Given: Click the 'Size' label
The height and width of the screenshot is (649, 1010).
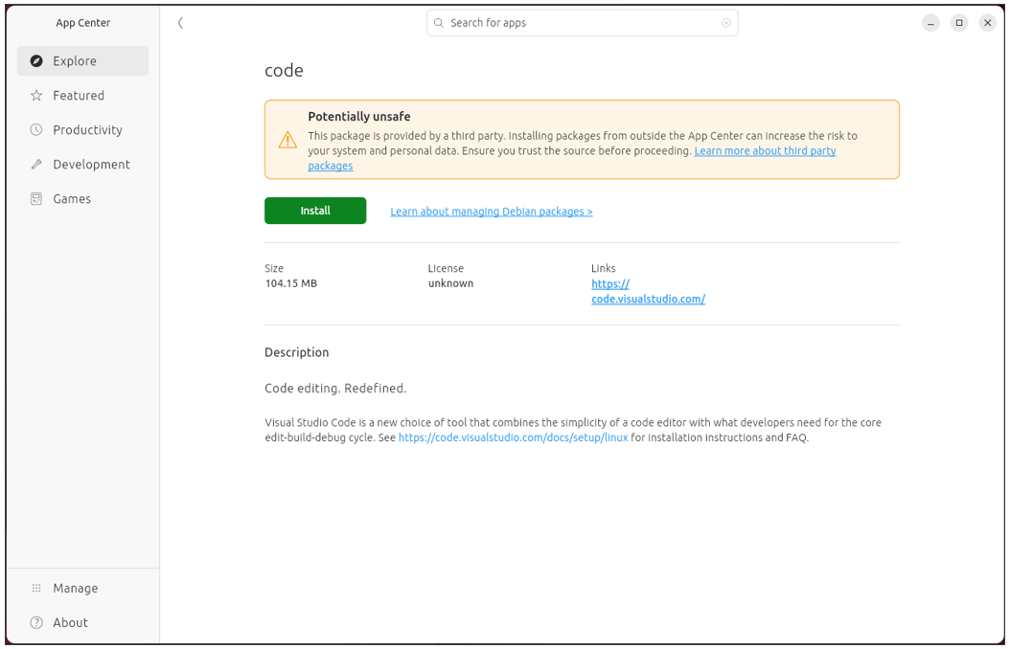Looking at the screenshot, I should [274, 268].
